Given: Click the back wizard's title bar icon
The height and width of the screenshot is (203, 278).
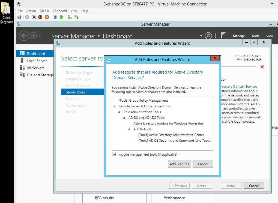Looking at the screenshot, I should pos(58,43).
